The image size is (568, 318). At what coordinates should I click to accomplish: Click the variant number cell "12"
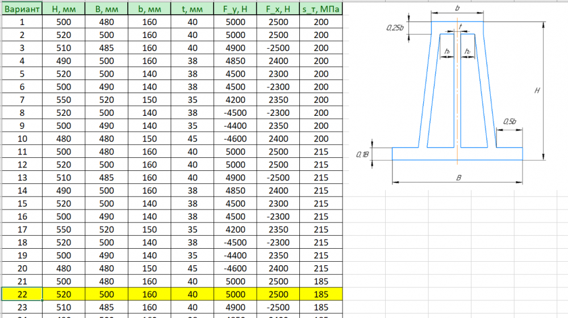(x=22, y=165)
